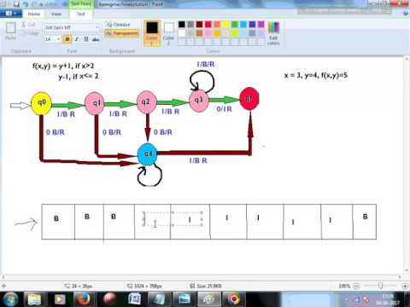Pick the turquoise blue palette swatch
Viewport: 410px width, 307px height.
tap(243, 25)
